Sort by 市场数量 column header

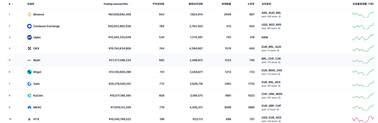point(226,4)
